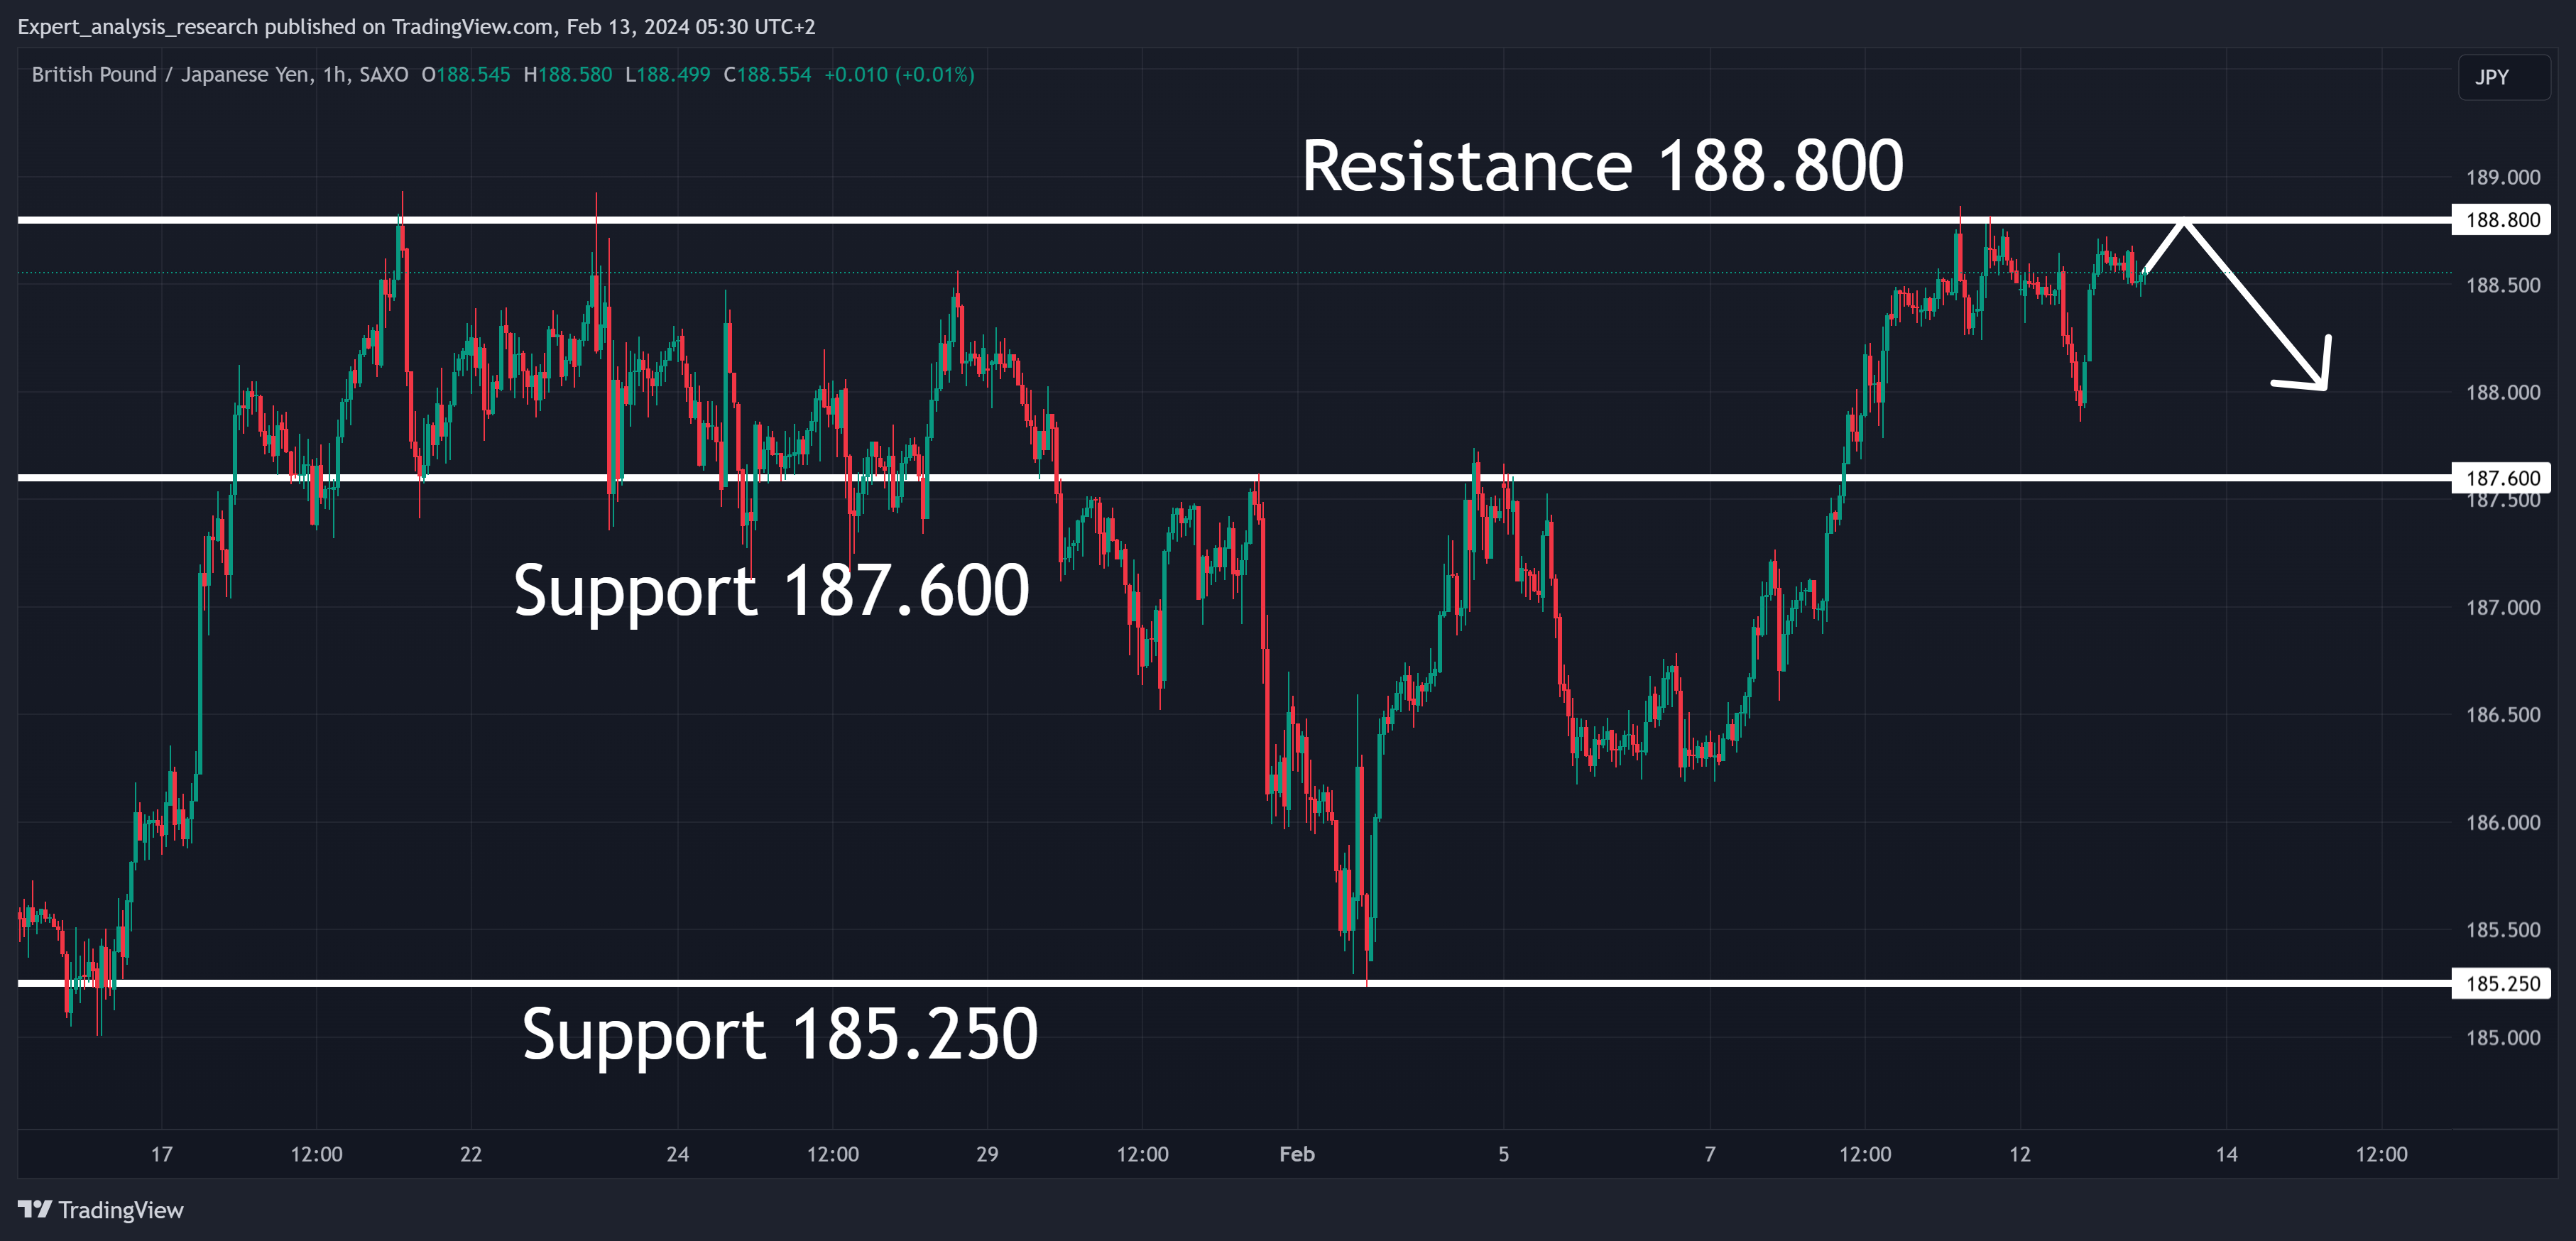Select the 187.600 support price label

point(2501,478)
